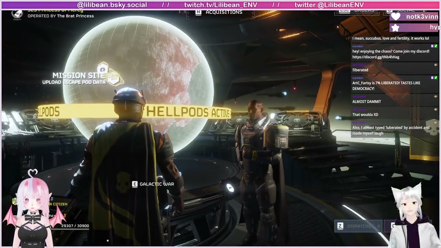The height and width of the screenshot is (248, 441).
Task: Click the 'UPLOAD ESCAPE POD DATA' objective text
Action: click(74, 82)
